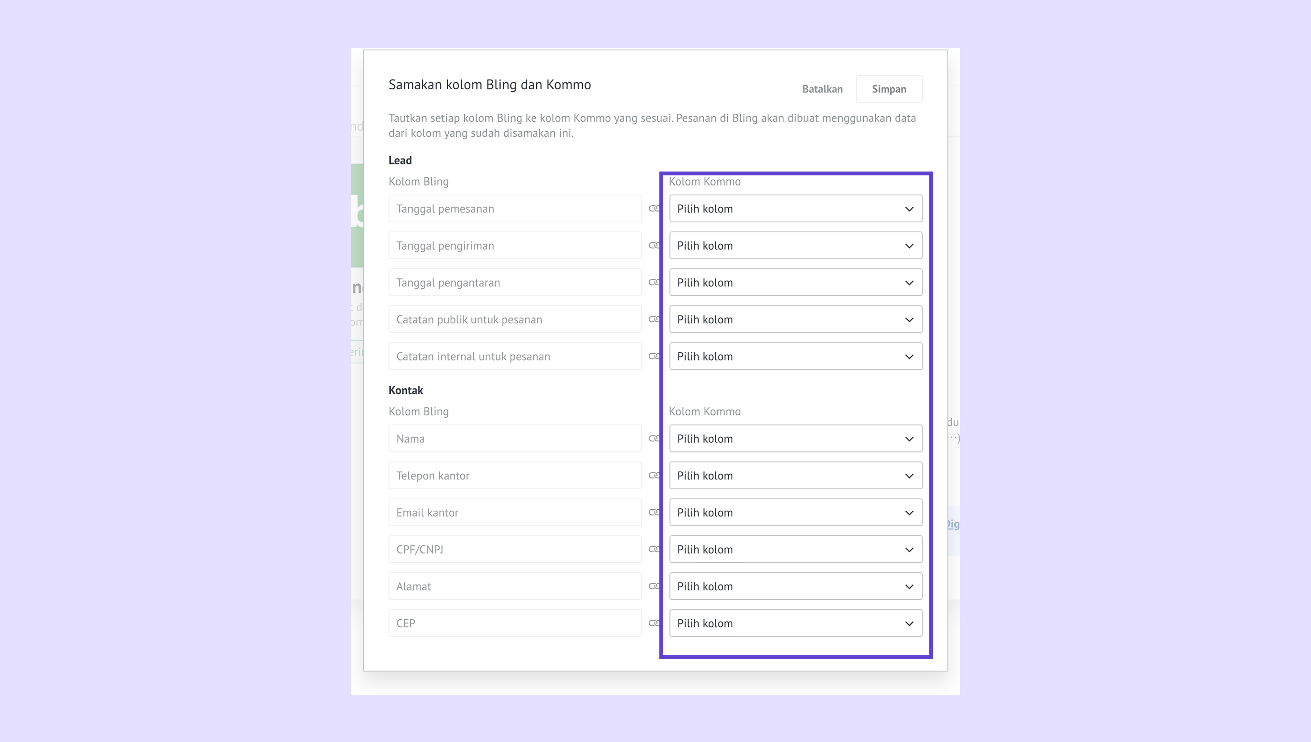Click link icon next to Email kantor
1311x742 pixels.
click(654, 512)
